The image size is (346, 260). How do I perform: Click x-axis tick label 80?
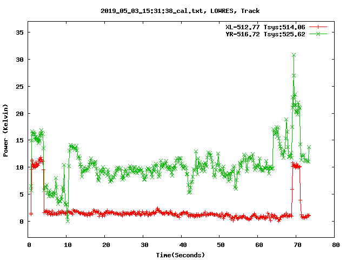pos(336,245)
